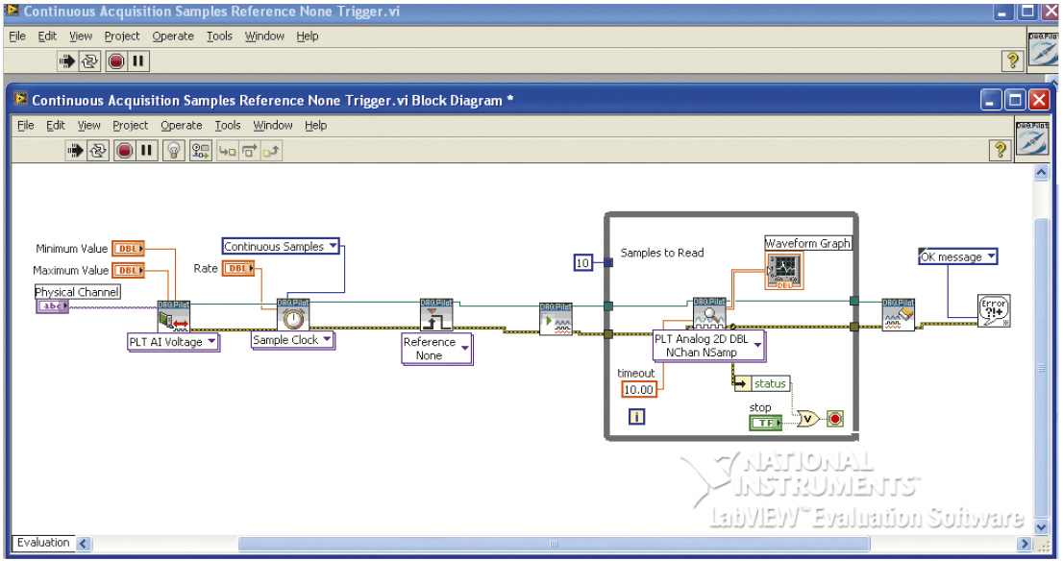
Task: Click loop stop condition terminal
Action: coord(835,419)
